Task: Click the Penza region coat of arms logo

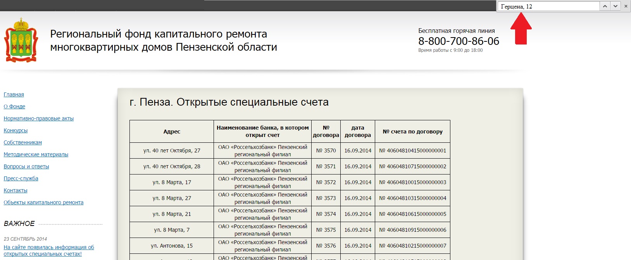Action: point(21,40)
